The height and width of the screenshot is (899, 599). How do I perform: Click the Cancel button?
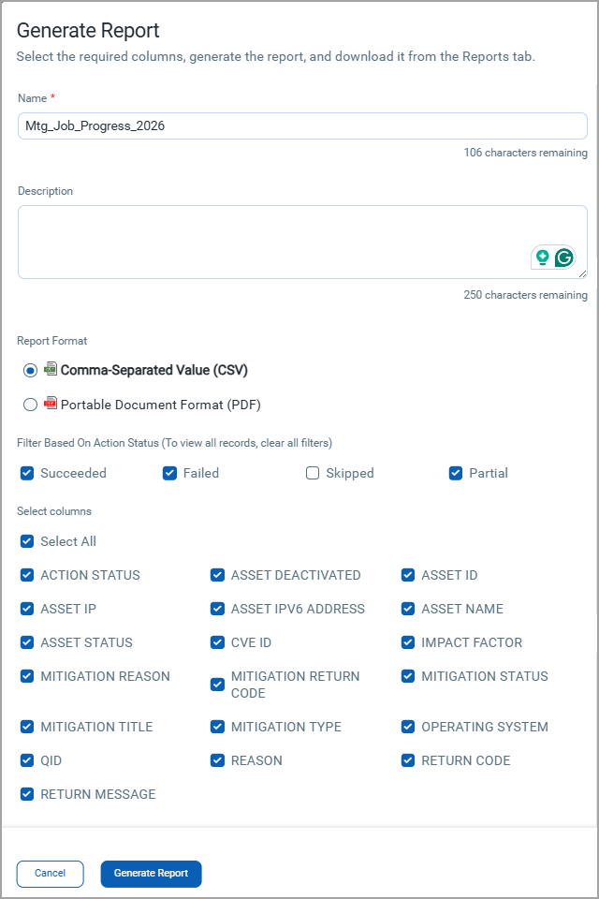click(x=50, y=874)
